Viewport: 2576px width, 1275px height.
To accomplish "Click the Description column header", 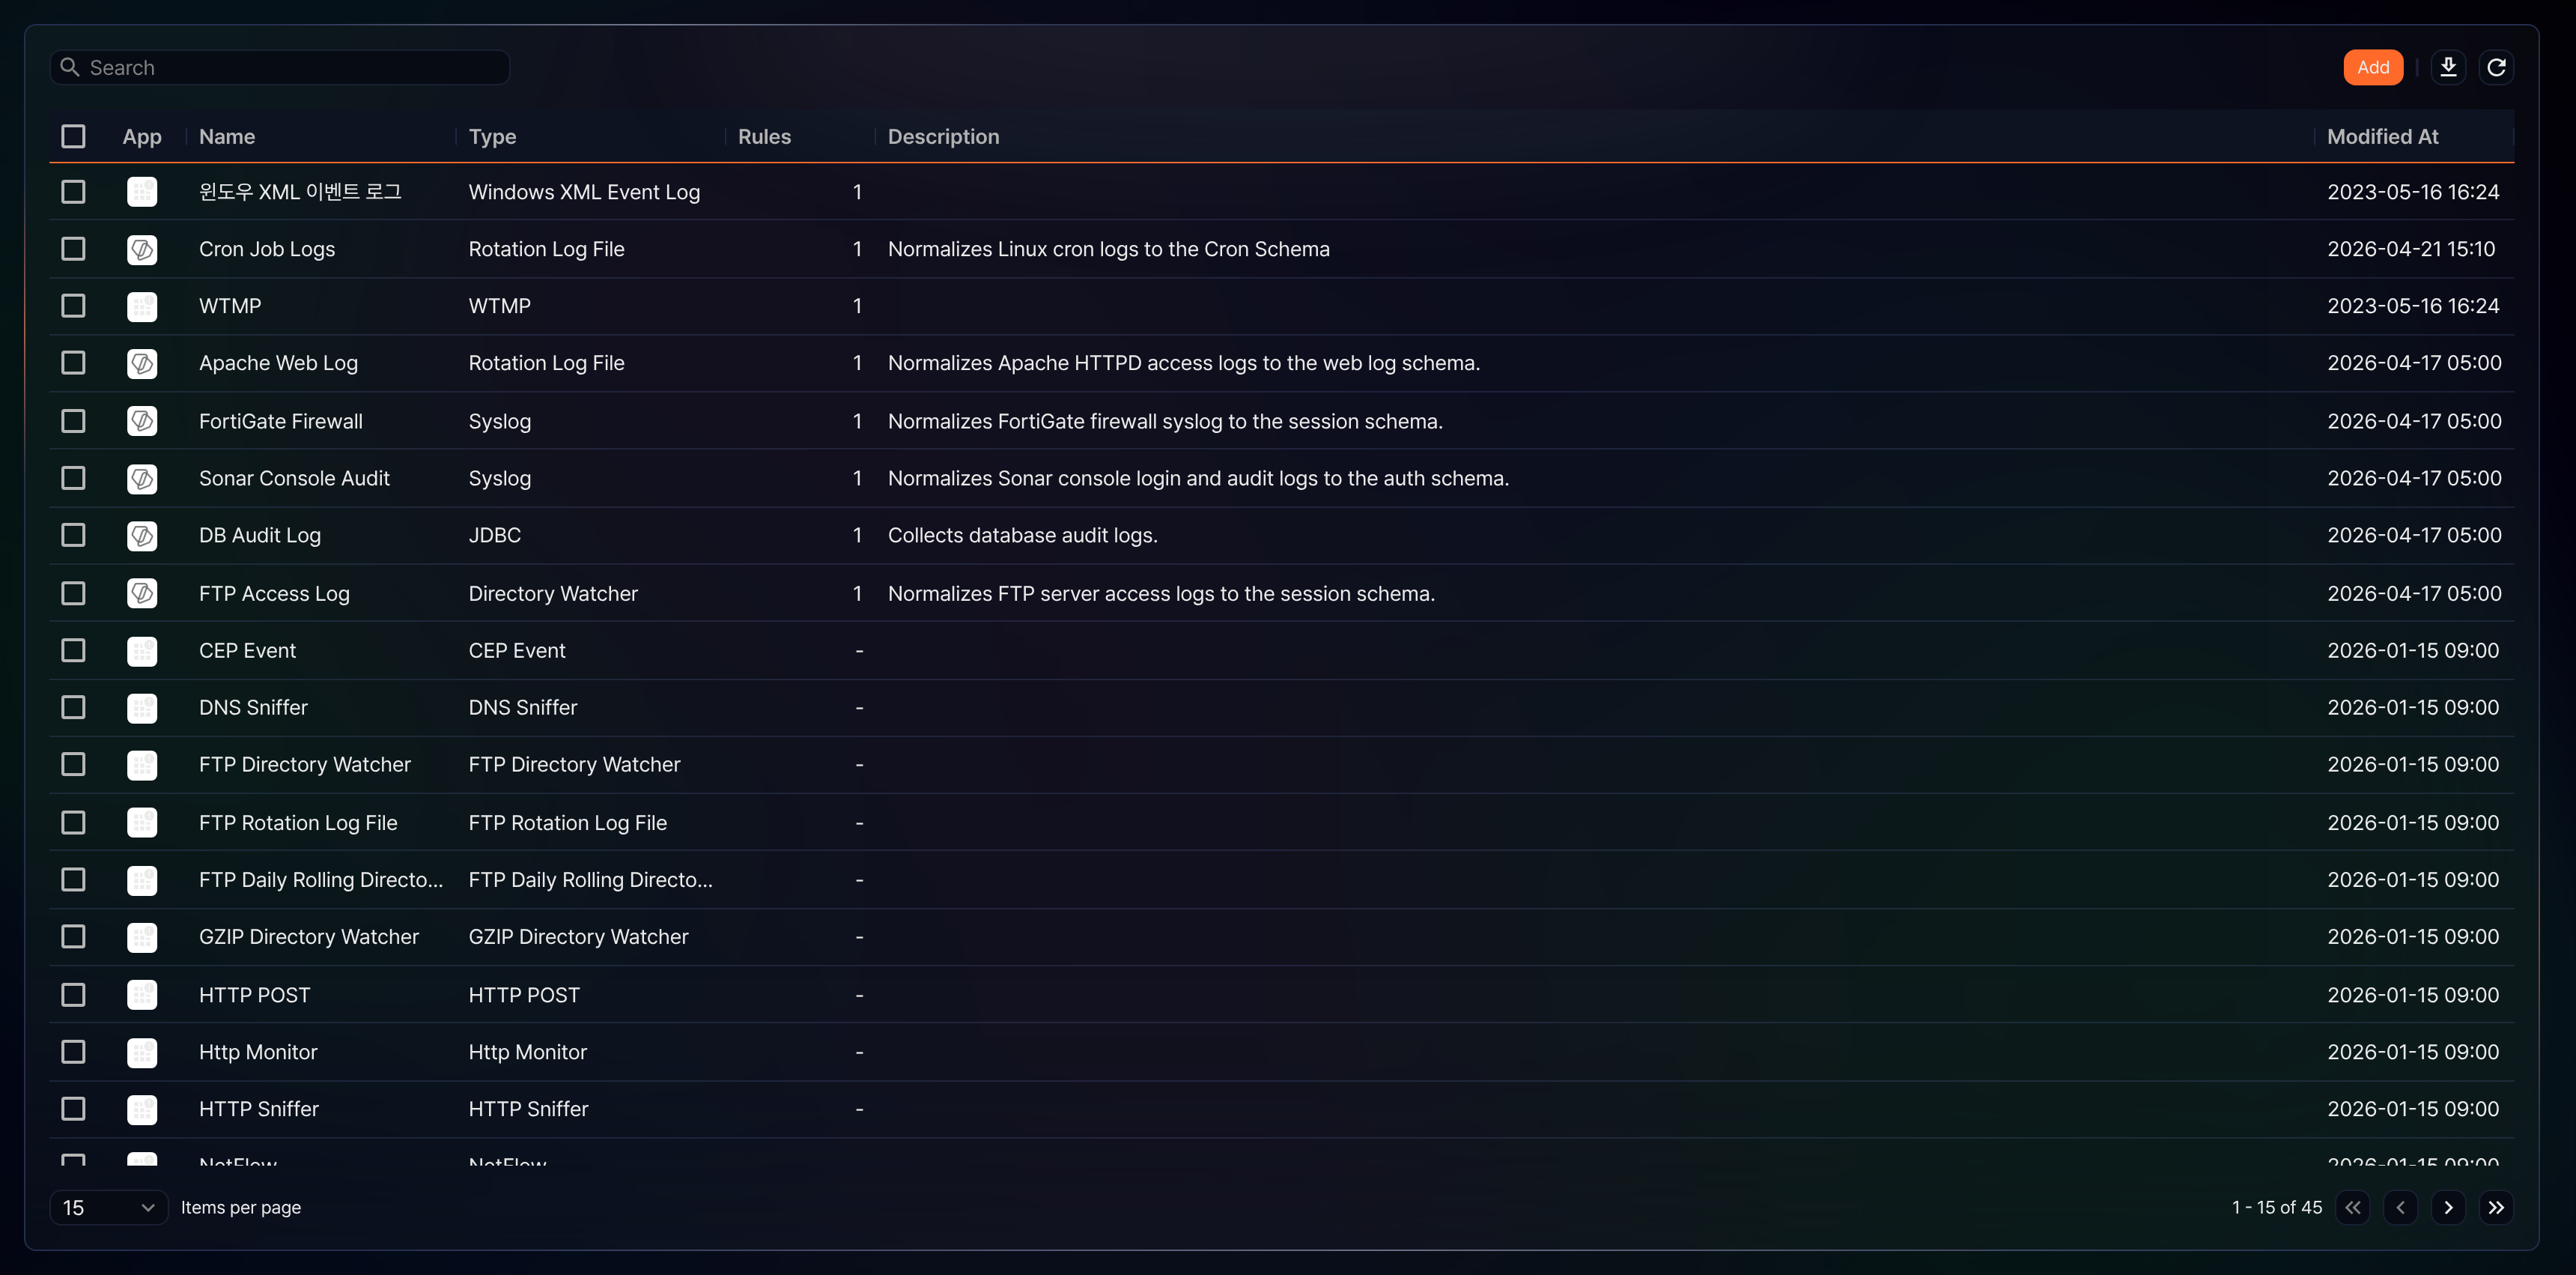I will (x=943, y=137).
